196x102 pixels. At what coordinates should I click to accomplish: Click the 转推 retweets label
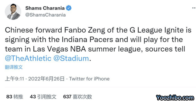[x=18, y=97]
